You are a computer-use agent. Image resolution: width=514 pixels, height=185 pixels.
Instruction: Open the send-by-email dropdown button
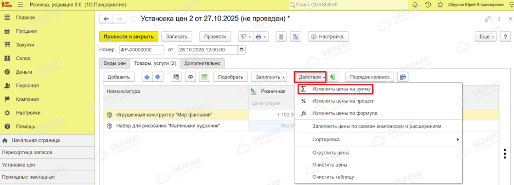click(245, 36)
